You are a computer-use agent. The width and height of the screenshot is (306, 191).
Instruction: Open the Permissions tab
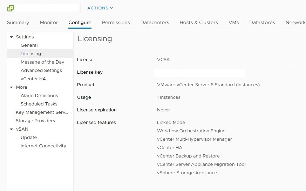coord(116,22)
